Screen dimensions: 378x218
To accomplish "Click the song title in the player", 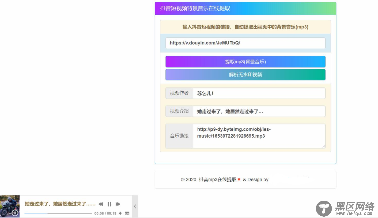I will (60, 204).
